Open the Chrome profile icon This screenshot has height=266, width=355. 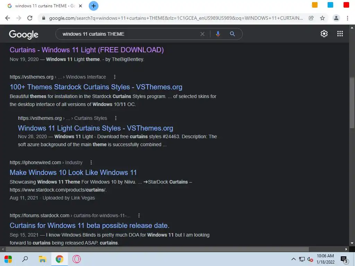tap(336, 18)
